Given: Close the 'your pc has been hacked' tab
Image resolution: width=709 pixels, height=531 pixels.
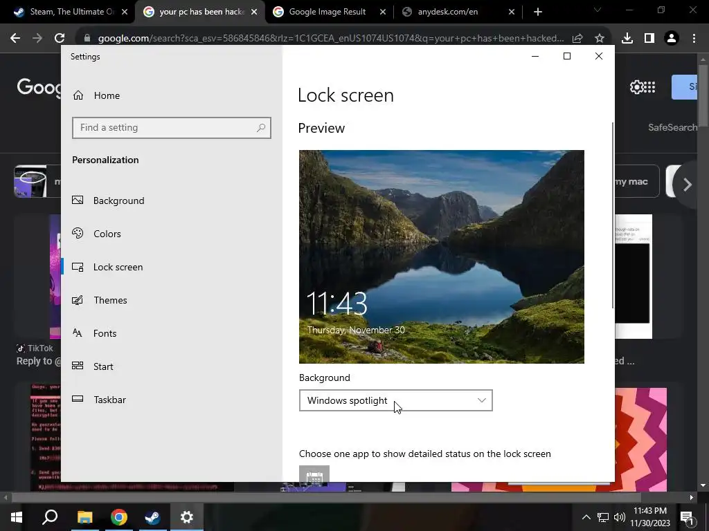Looking at the screenshot, I should pyautogui.click(x=254, y=12).
